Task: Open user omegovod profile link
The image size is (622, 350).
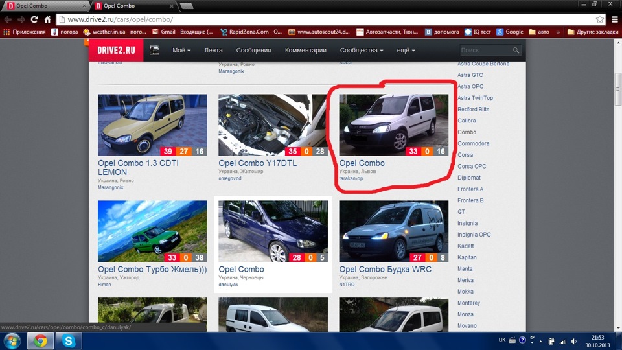Action: 229,179
